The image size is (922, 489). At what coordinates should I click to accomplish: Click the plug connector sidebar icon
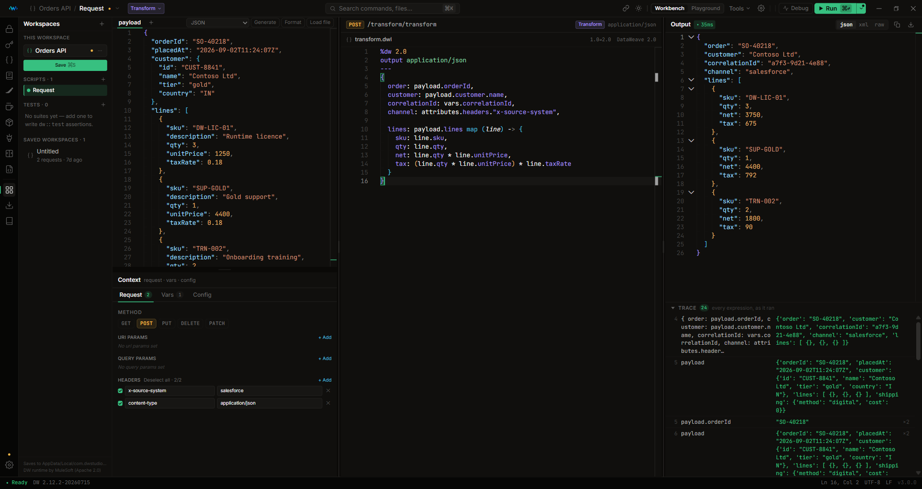pyautogui.click(x=9, y=138)
